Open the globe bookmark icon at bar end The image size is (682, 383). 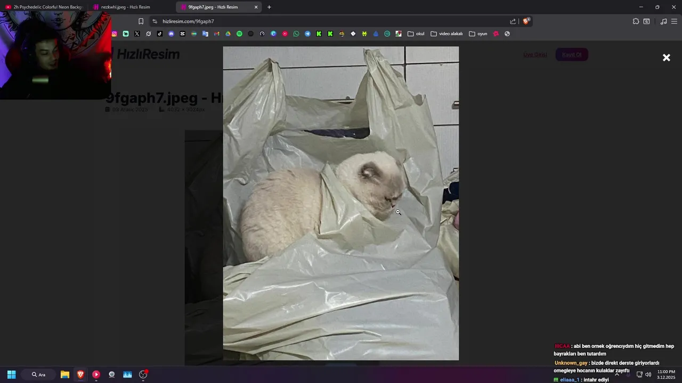[x=507, y=34]
